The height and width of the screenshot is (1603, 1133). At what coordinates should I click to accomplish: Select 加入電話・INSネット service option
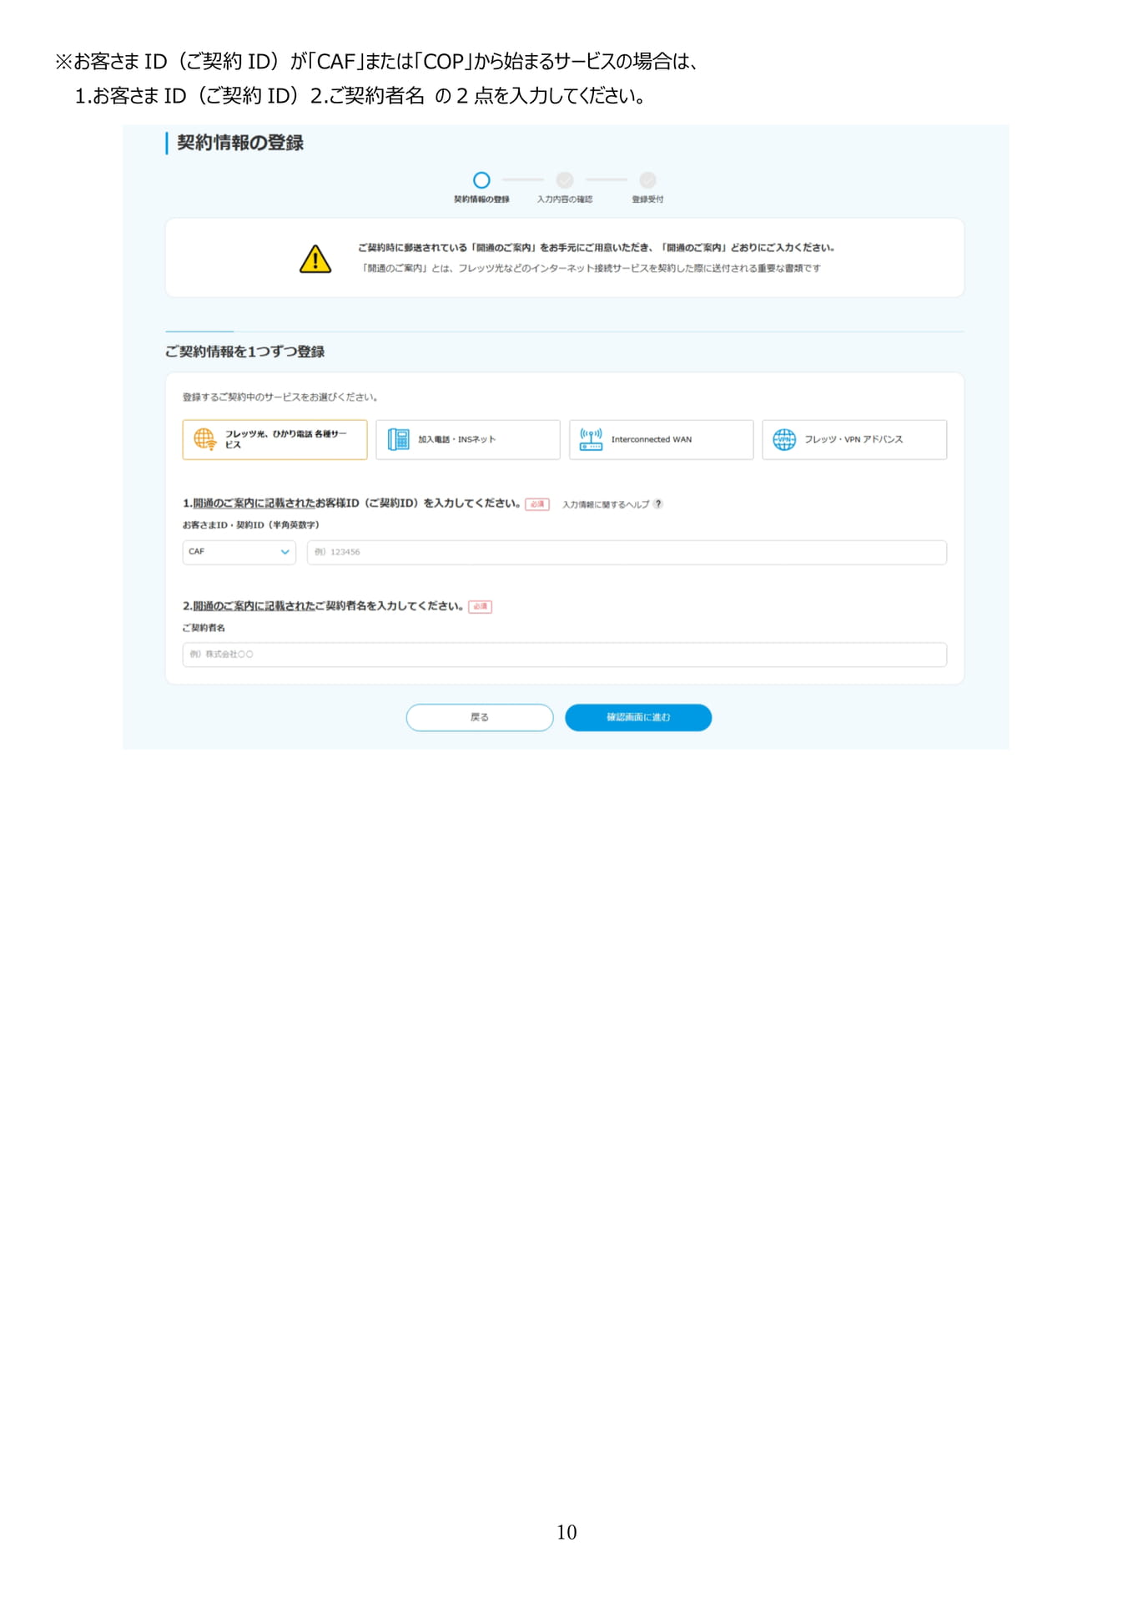(468, 439)
